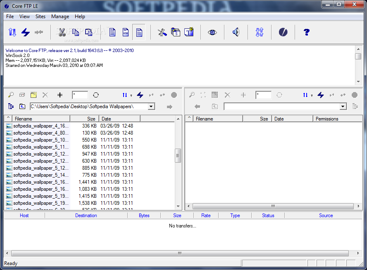367x270 pixels.
Task: Open the Manage menu
Action: coord(60,17)
